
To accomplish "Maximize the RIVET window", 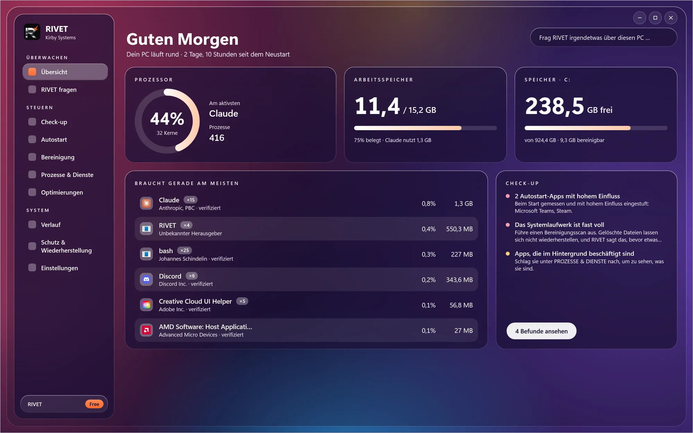I will click(x=655, y=18).
